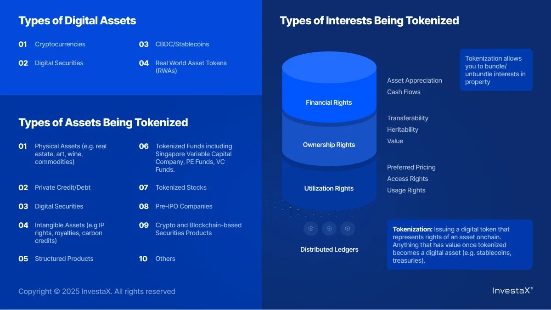The height and width of the screenshot is (310, 551).
Task: Click the middle distributed ledger cube icon
Action: pyautogui.click(x=329, y=228)
